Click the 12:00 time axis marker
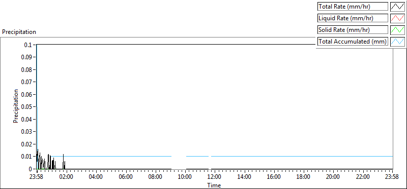Image resolution: width=407 pixels, height=189 pixels. (215, 177)
